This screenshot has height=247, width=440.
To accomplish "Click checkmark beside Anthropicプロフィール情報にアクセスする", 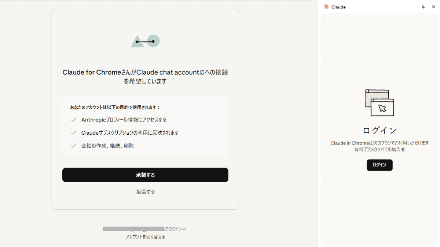I will tap(74, 120).
